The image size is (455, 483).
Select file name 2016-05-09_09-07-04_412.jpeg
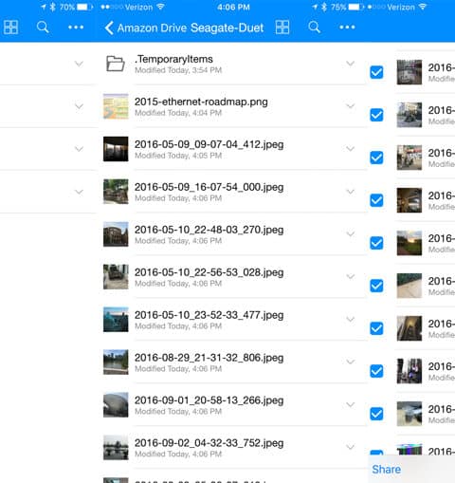pos(209,144)
